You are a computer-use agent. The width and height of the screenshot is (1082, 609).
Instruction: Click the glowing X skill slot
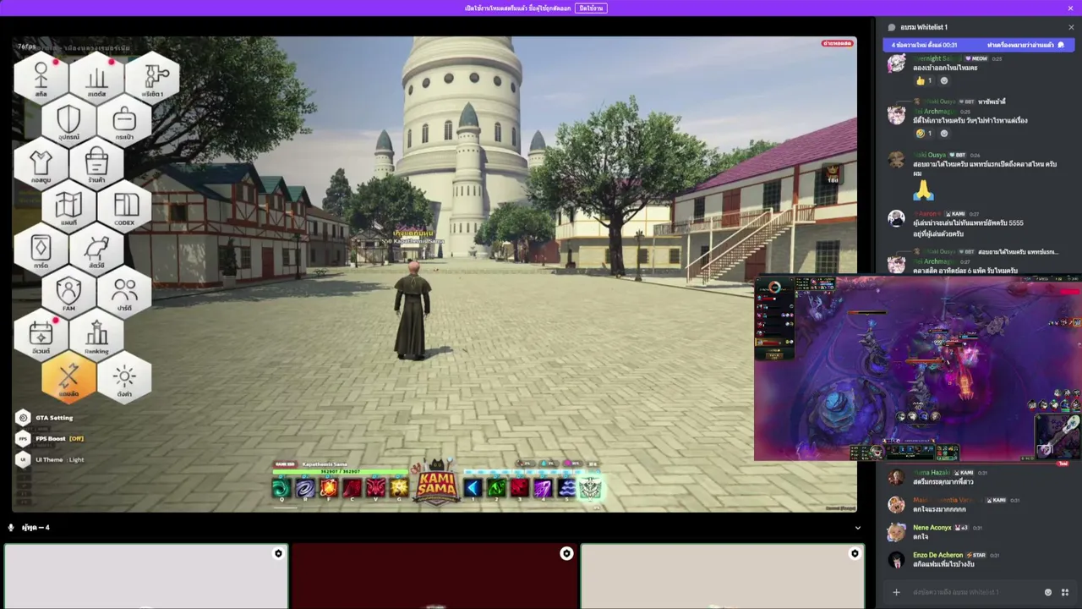tap(590, 487)
